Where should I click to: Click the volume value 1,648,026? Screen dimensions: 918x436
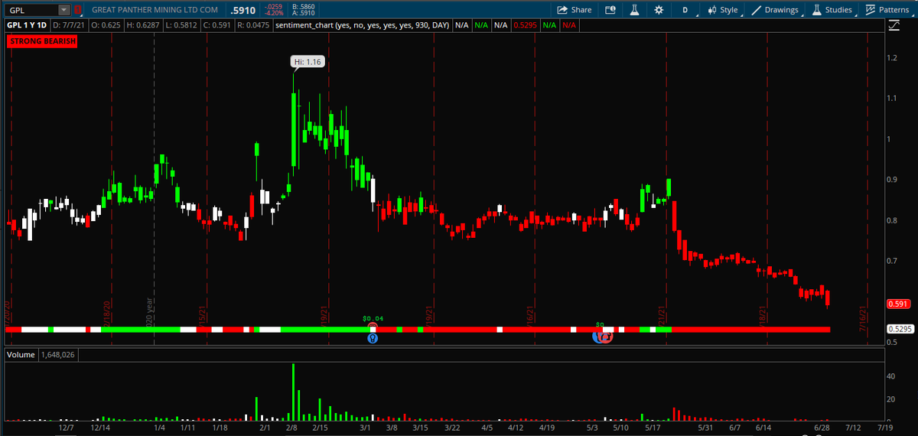tap(57, 355)
